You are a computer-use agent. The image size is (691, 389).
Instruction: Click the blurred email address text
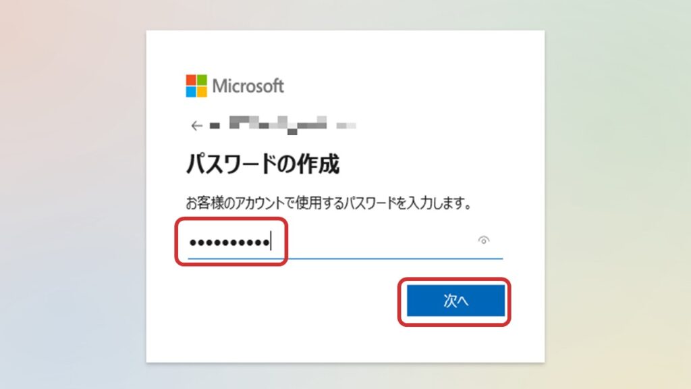tap(283, 125)
